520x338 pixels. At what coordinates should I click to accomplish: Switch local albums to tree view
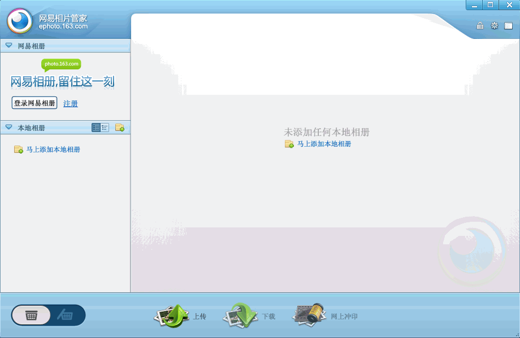point(105,128)
